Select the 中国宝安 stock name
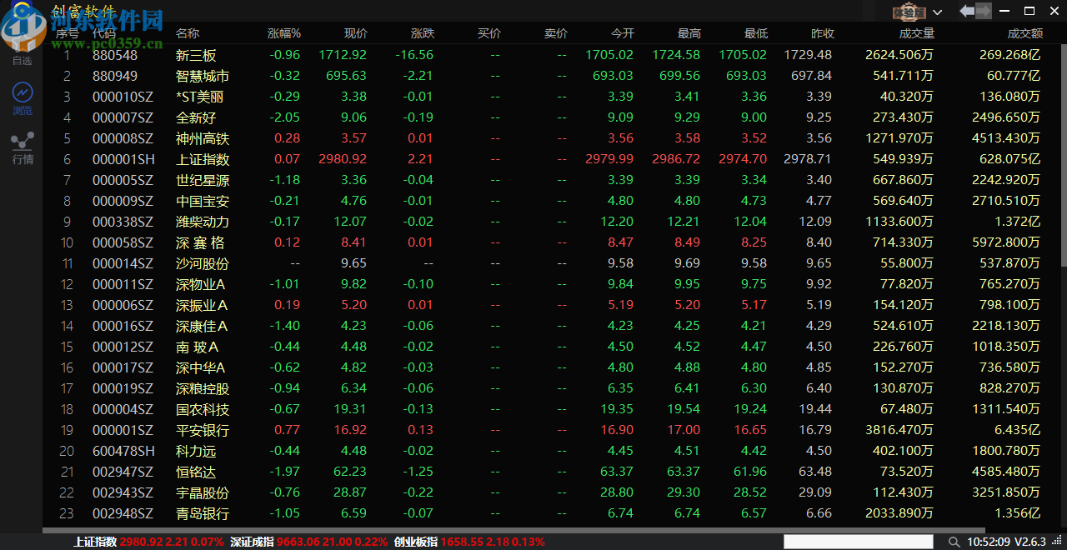This screenshot has width=1067, height=550. [203, 201]
